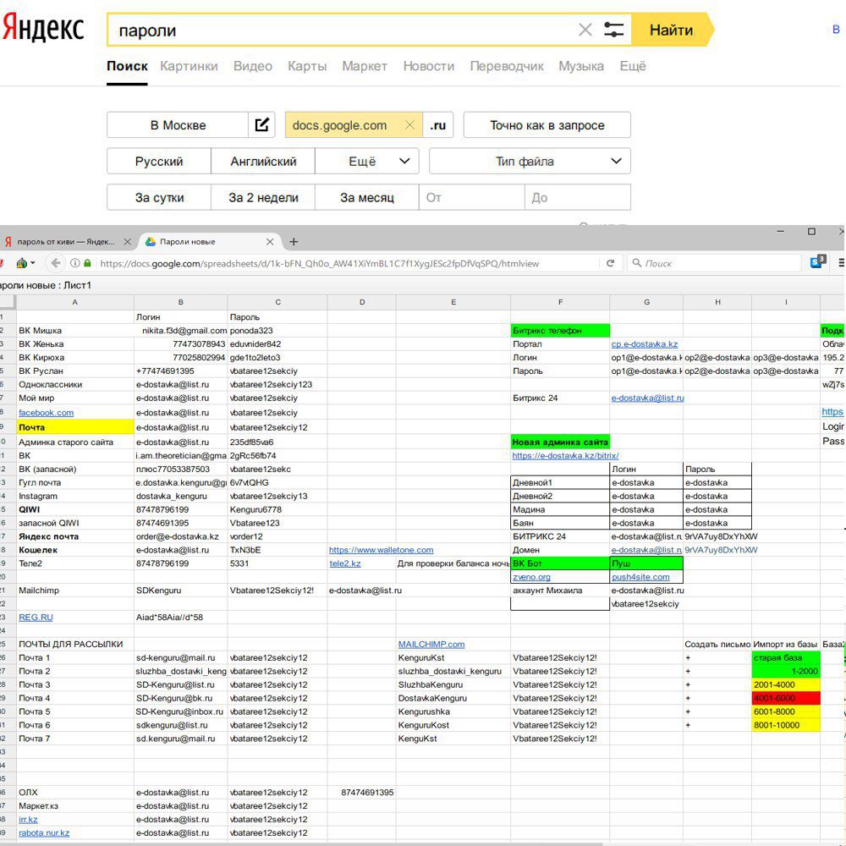The image size is (846, 846).
Task: Toggle the Точно как в запросе filter
Action: tap(547, 125)
